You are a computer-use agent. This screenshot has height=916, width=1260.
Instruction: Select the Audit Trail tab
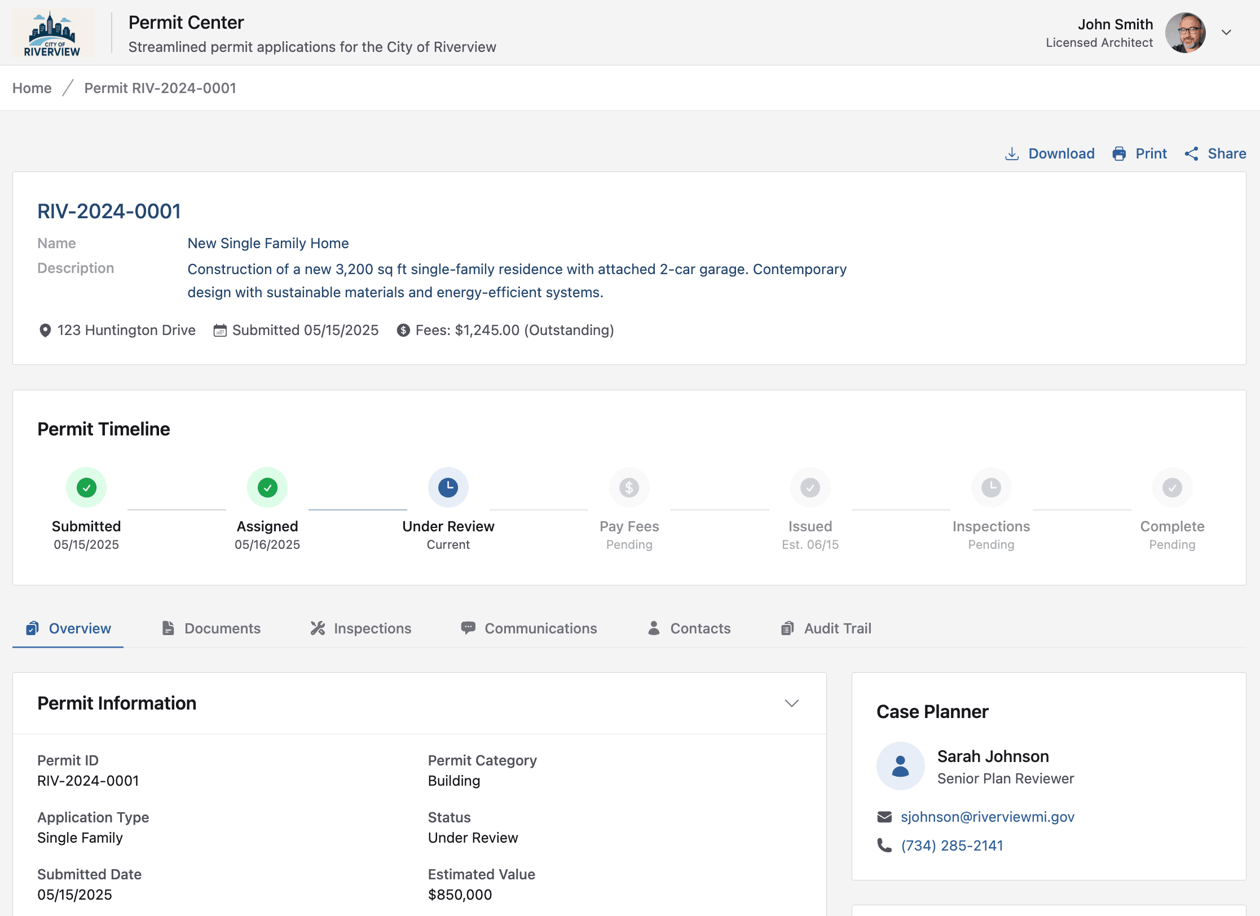826,628
